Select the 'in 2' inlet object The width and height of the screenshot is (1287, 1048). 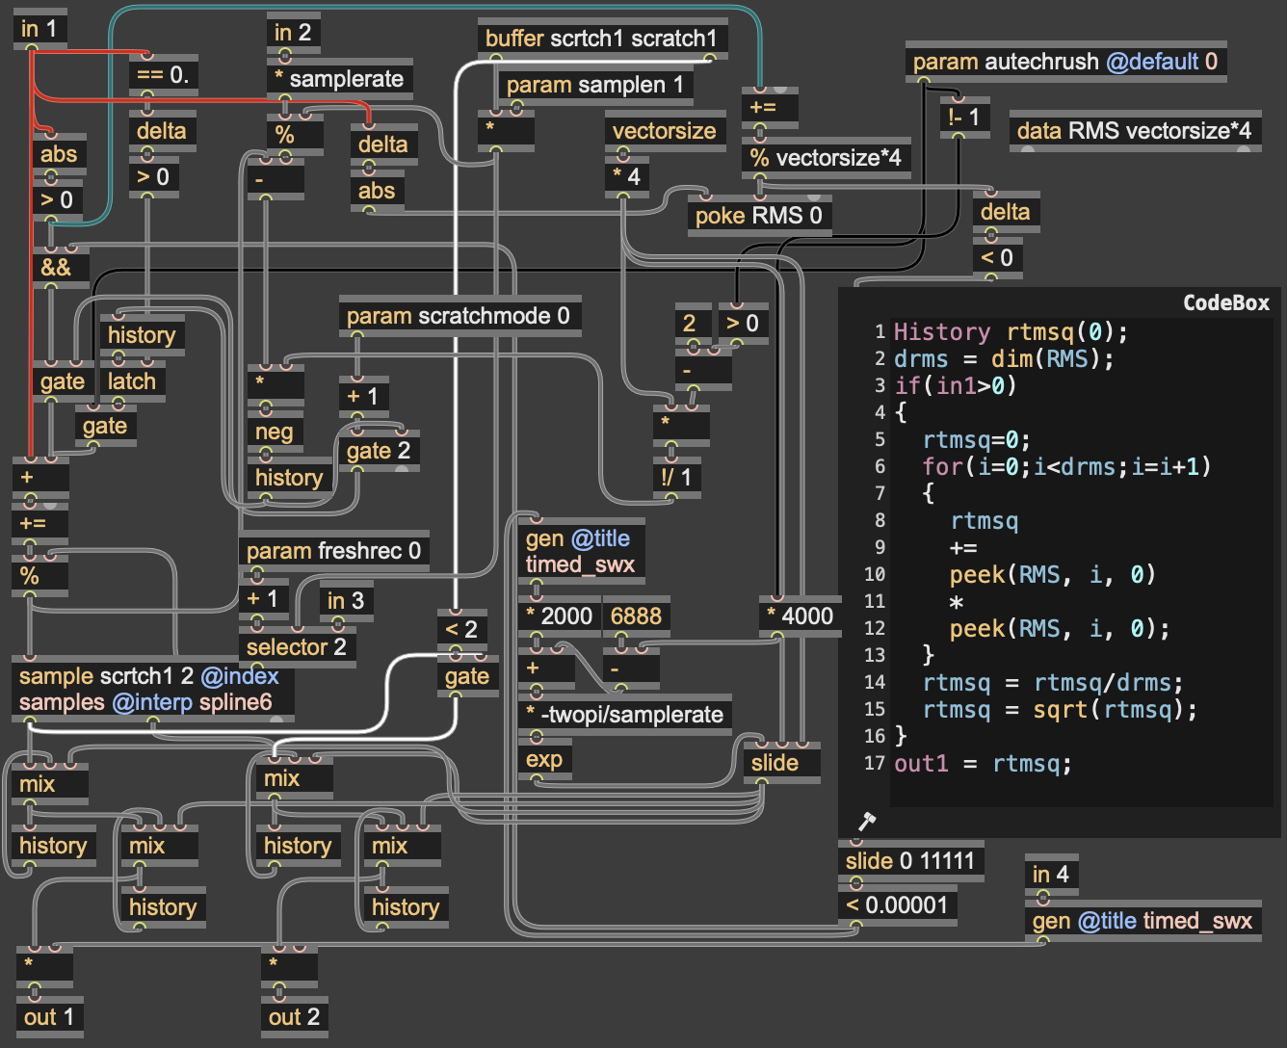(x=294, y=33)
